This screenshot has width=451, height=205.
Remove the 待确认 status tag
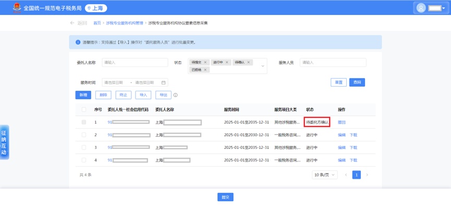pos(248,62)
